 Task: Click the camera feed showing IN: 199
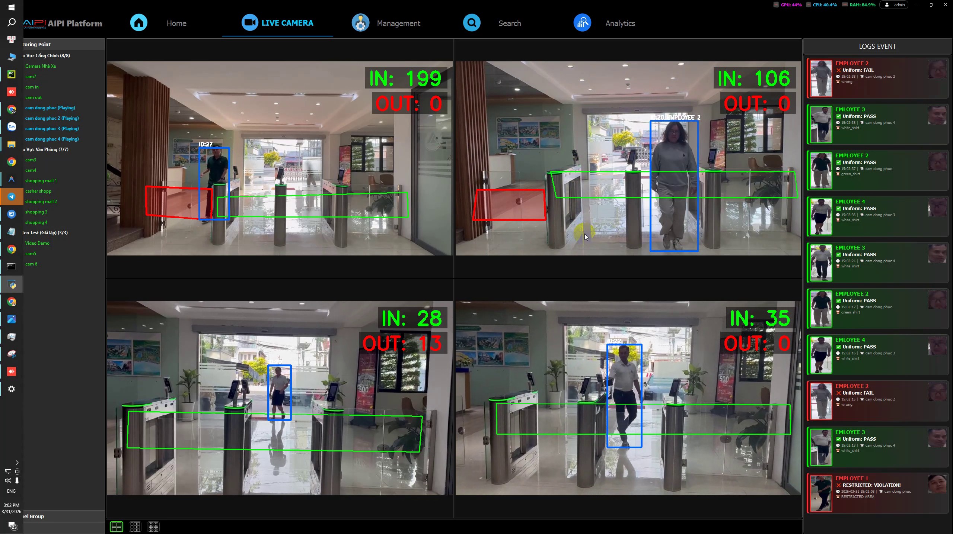(280, 158)
